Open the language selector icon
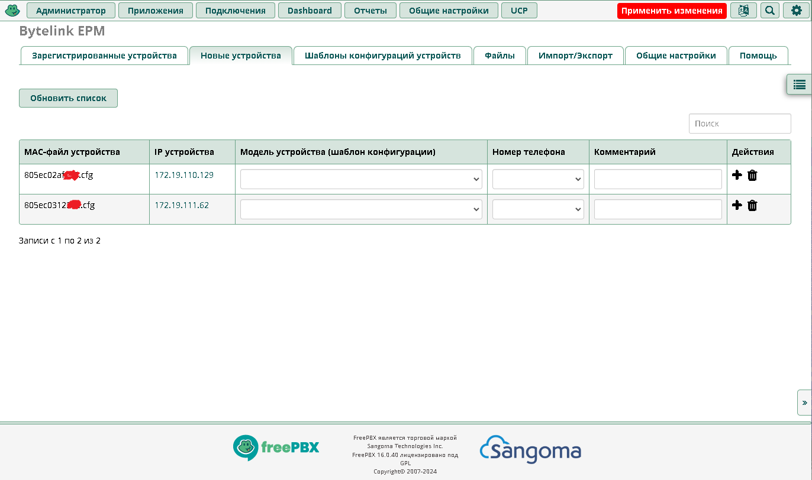The height and width of the screenshot is (480, 812). pos(743,11)
